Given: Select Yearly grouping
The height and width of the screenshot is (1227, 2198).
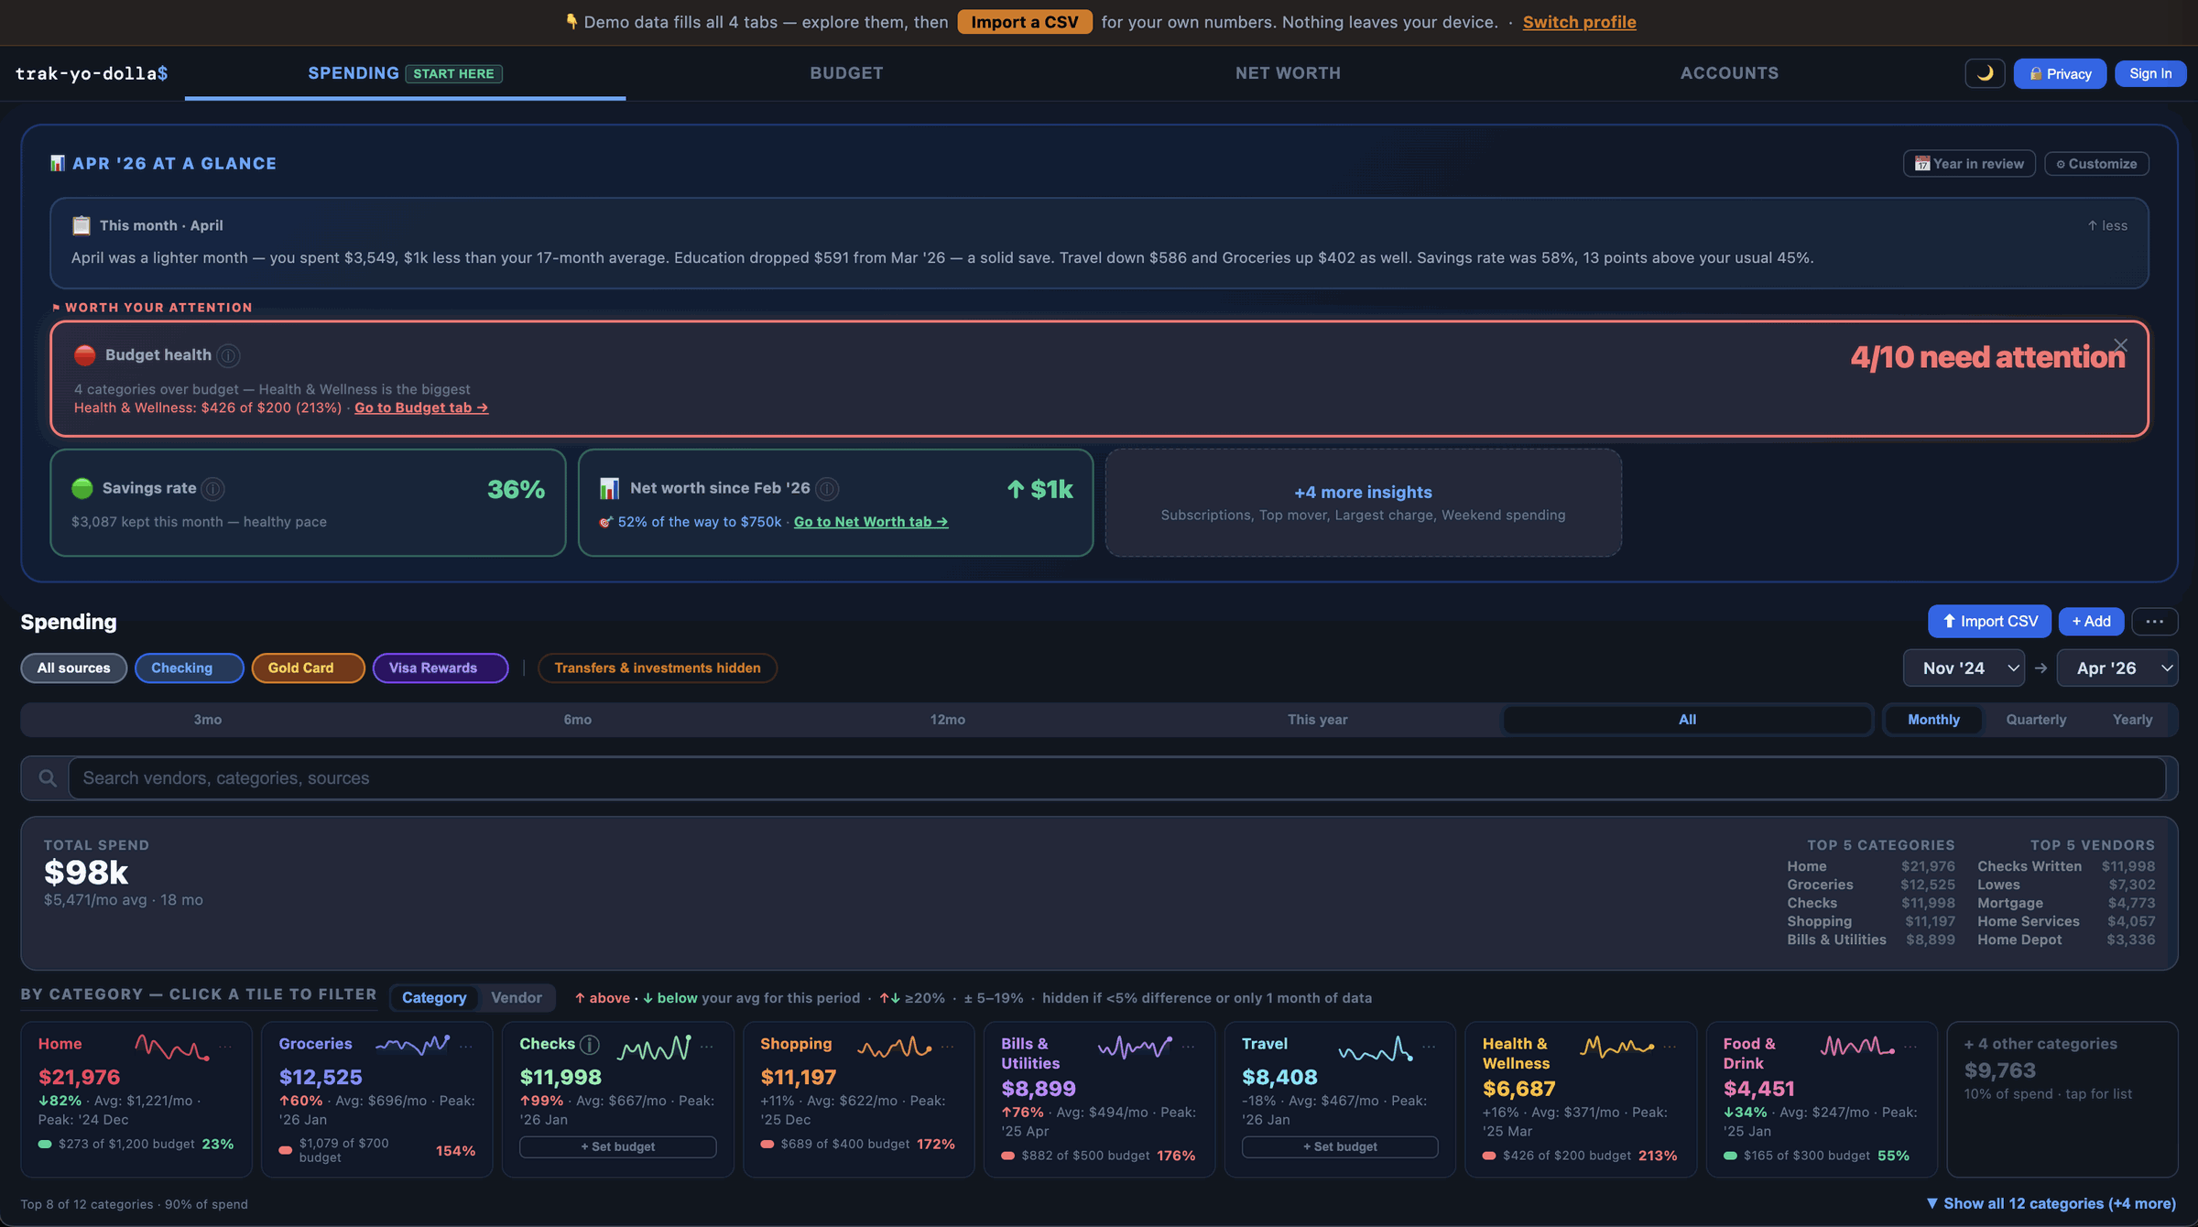Looking at the screenshot, I should [2132, 720].
